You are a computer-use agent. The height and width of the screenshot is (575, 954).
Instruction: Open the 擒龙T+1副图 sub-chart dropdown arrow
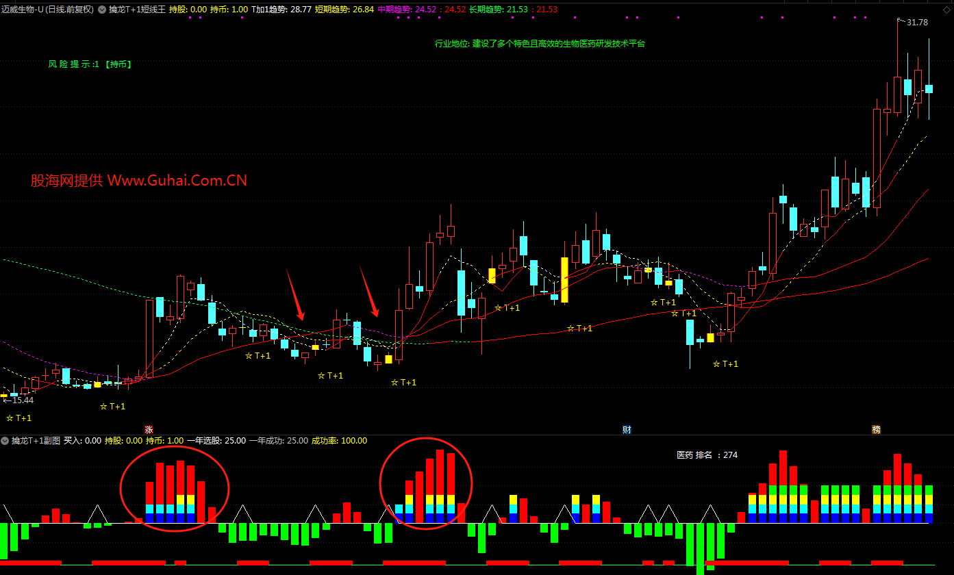pyautogui.click(x=5, y=441)
